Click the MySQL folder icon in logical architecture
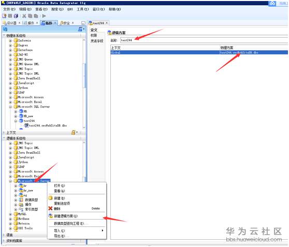 coord(16,214)
